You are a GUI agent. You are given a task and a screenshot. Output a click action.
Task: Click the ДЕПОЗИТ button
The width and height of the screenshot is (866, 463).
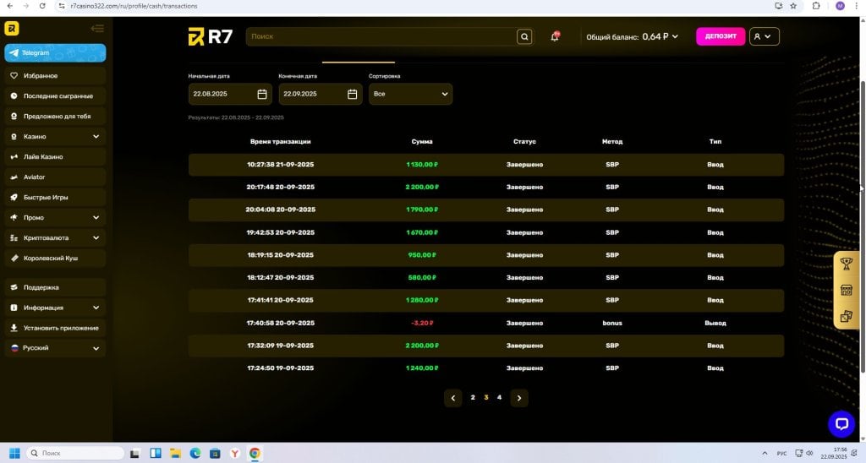721,36
